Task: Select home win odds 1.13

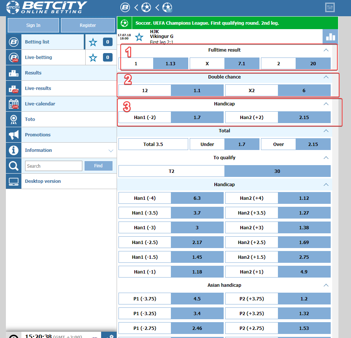Action: pyautogui.click(x=171, y=63)
